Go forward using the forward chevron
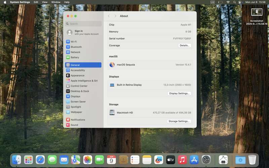The image size is (269, 168). coord(115,16)
